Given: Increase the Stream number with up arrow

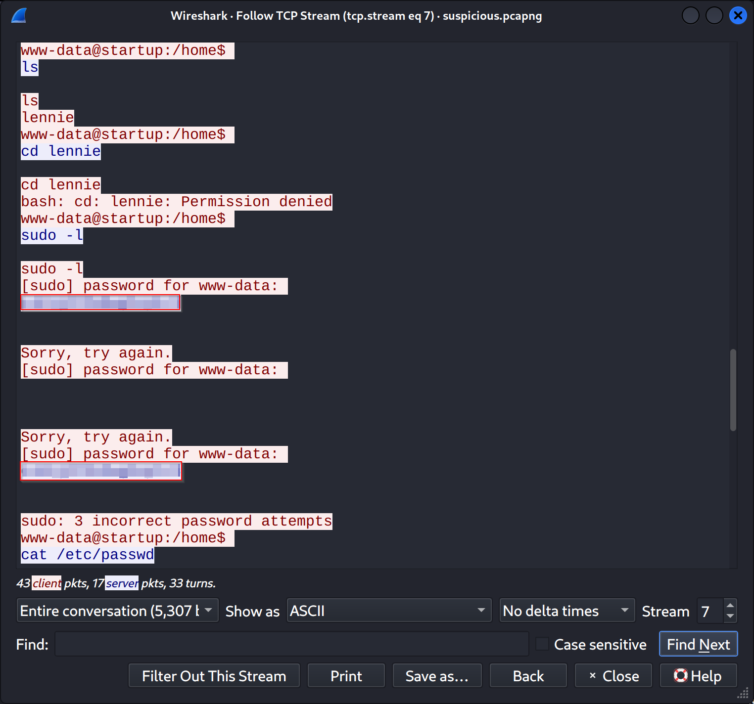Looking at the screenshot, I should (730, 606).
